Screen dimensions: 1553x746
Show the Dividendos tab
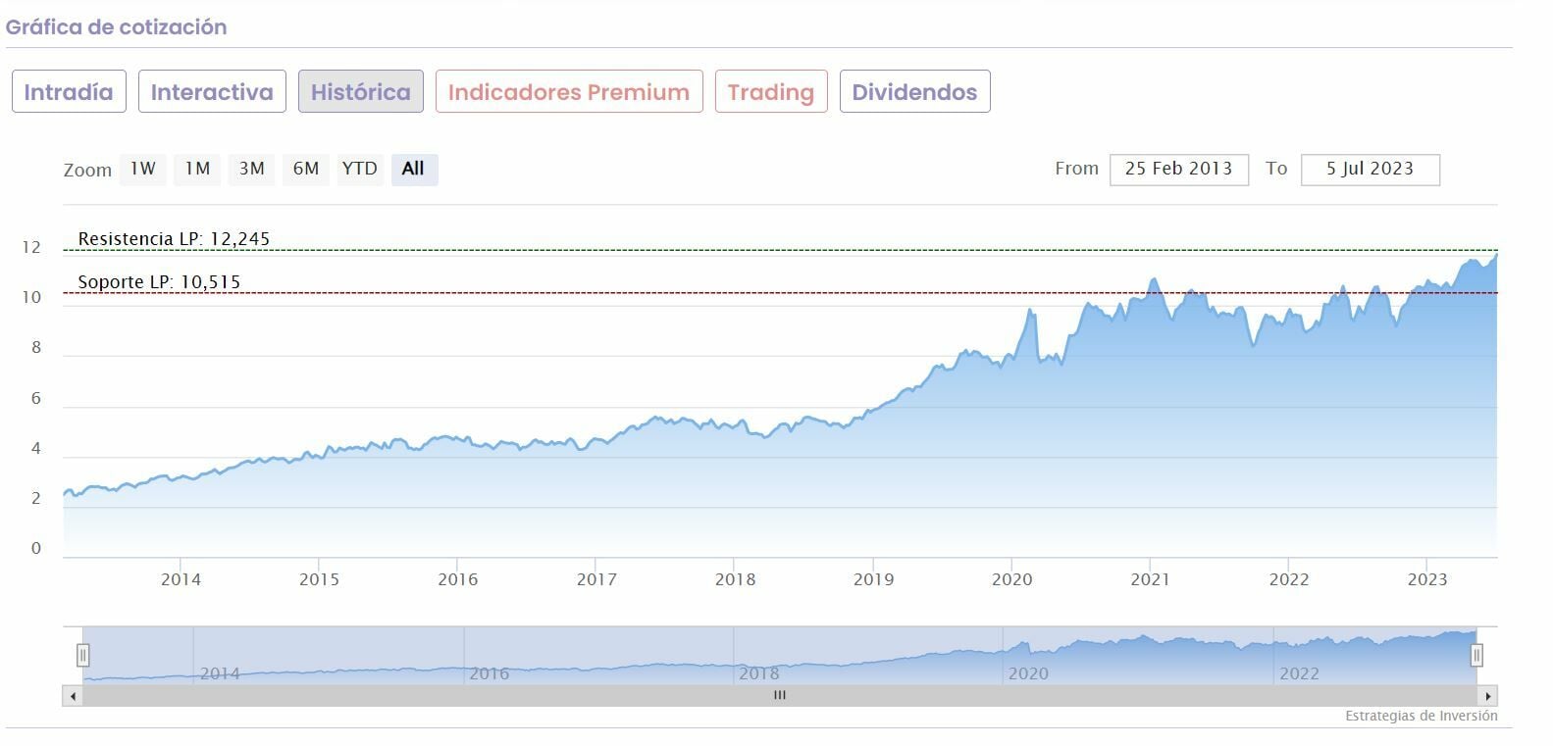pos(914,92)
